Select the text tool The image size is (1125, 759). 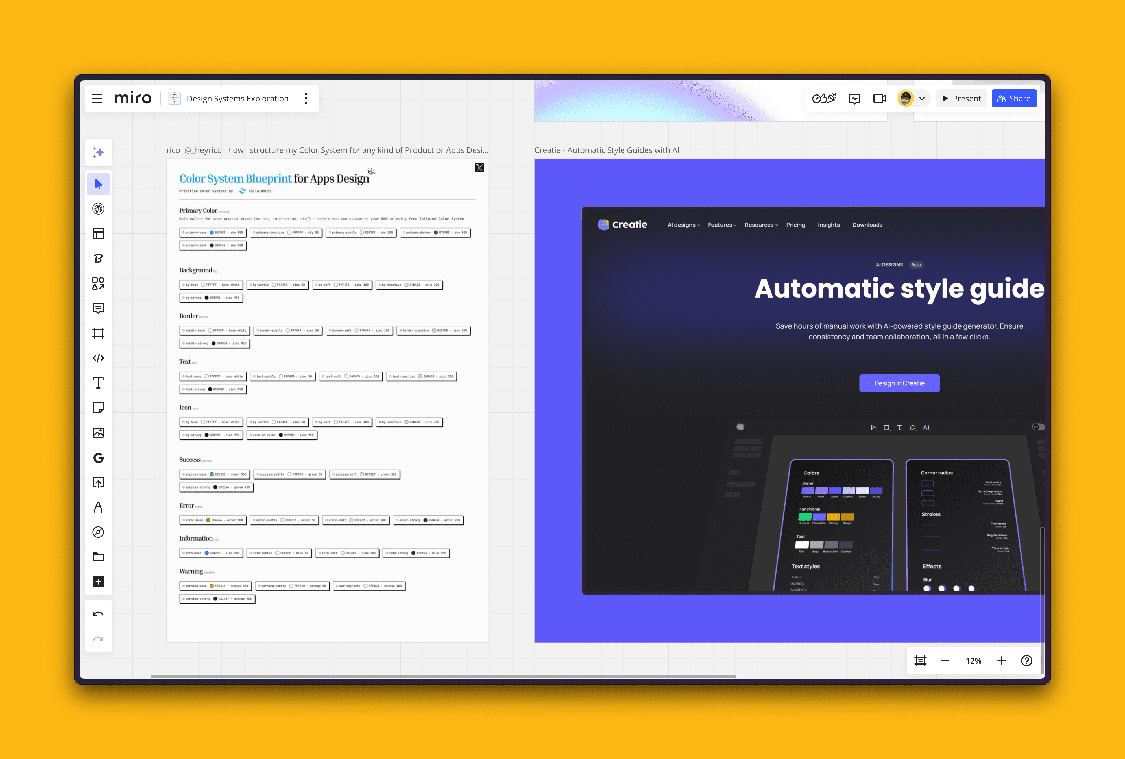[x=98, y=383]
